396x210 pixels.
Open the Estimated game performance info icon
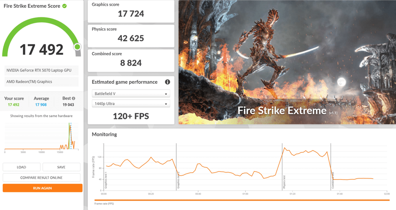tap(167, 82)
